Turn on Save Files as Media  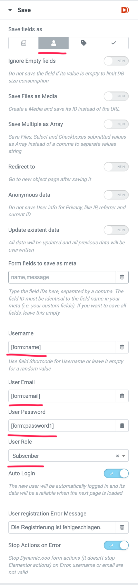pyautogui.click(x=116, y=96)
